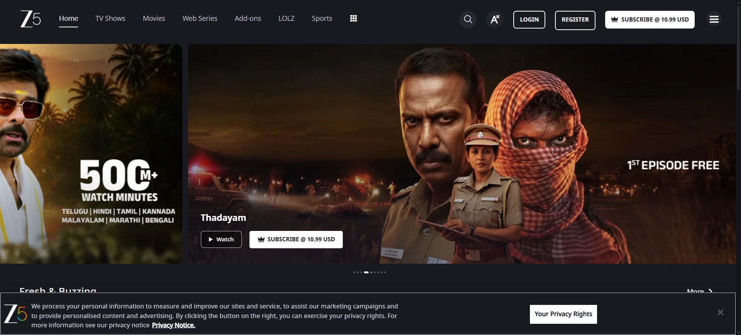The height and width of the screenshot is (335, 741).
Task: Open Add-ons page
Action: pyautogui.click(x=248, y=19)
